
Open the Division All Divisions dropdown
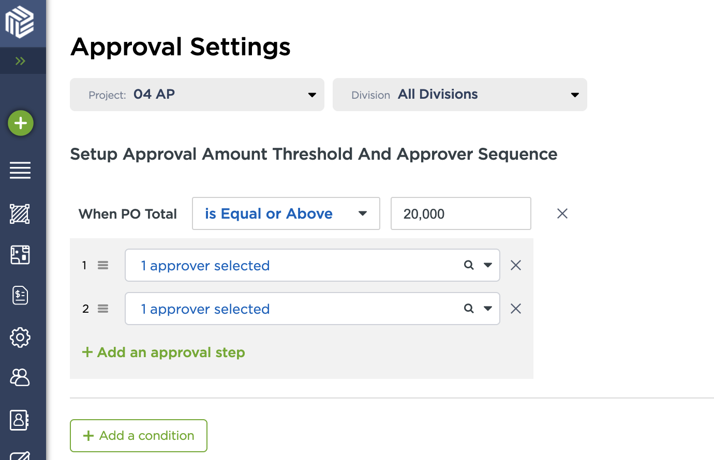(x=459, y=95)
